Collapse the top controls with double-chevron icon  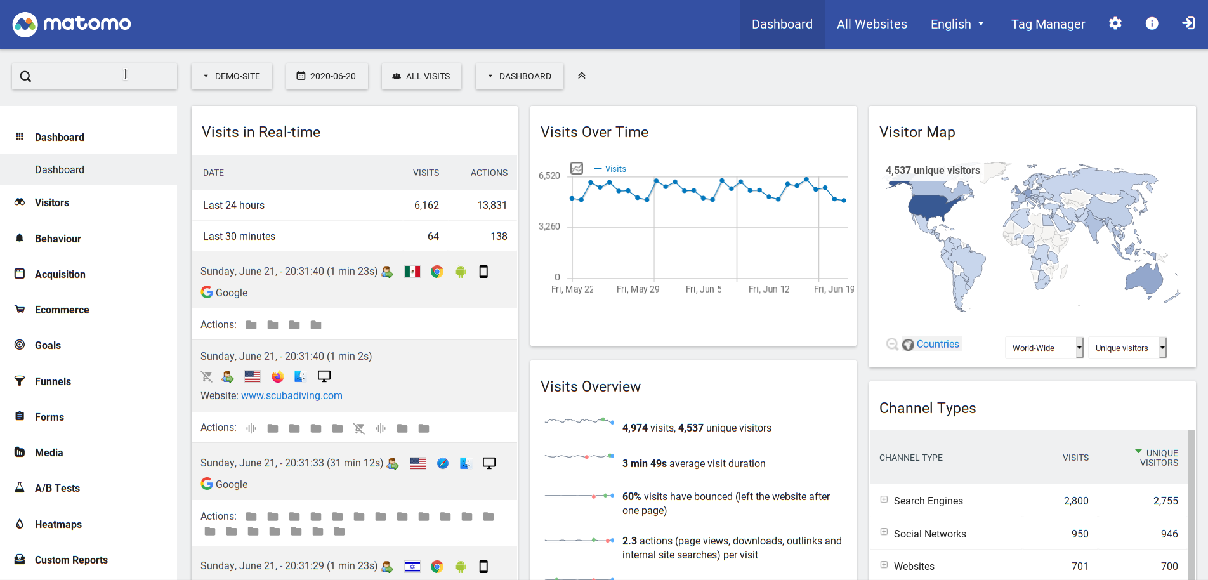coord(582,76)
